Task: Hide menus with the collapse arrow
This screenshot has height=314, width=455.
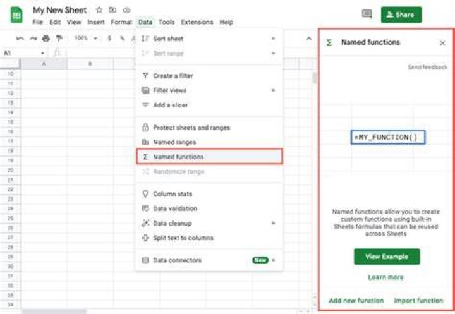Action: [309, 39]
